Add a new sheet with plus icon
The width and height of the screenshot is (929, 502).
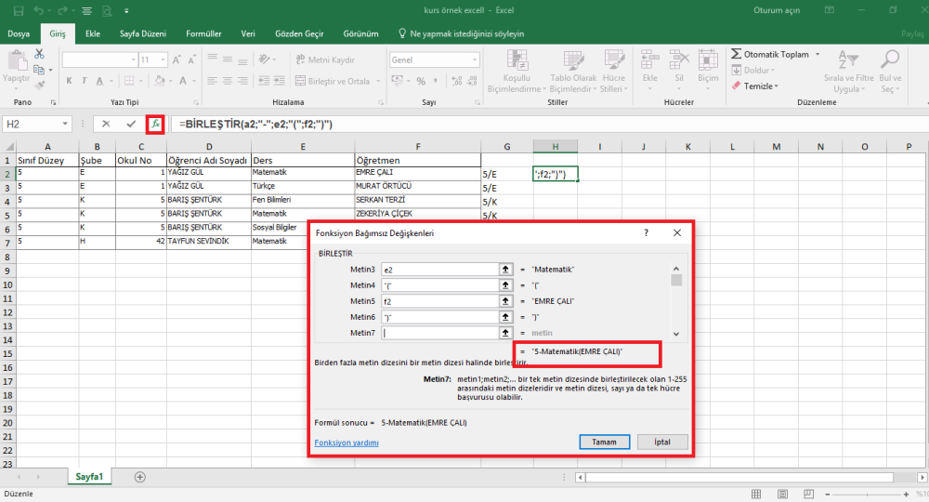click(140, 477)
